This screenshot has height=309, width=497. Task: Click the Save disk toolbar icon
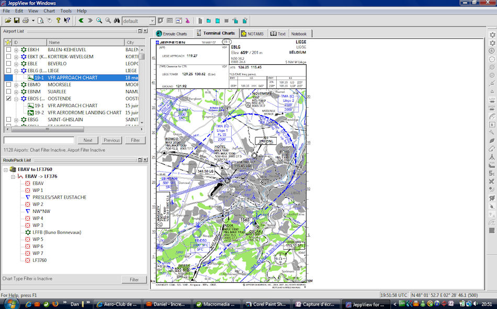(x=17, y=20)
